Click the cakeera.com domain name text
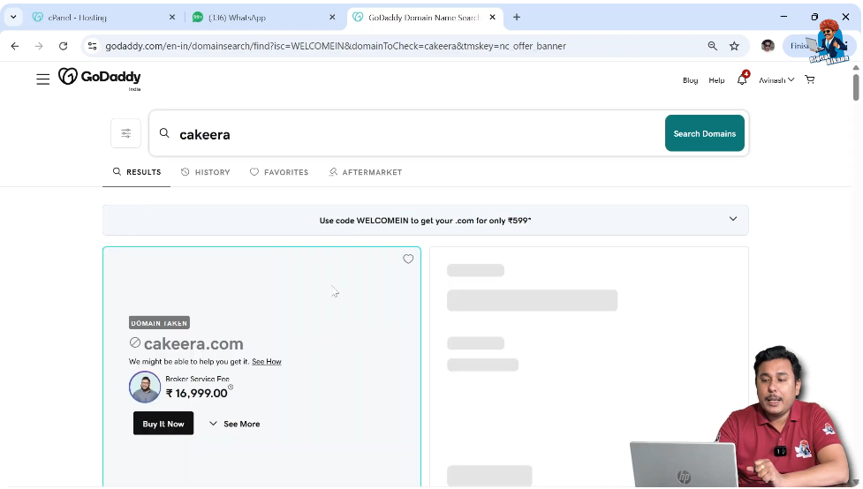Image resolution: width=863 pixels, height=489 pixels. coord(193,343)
